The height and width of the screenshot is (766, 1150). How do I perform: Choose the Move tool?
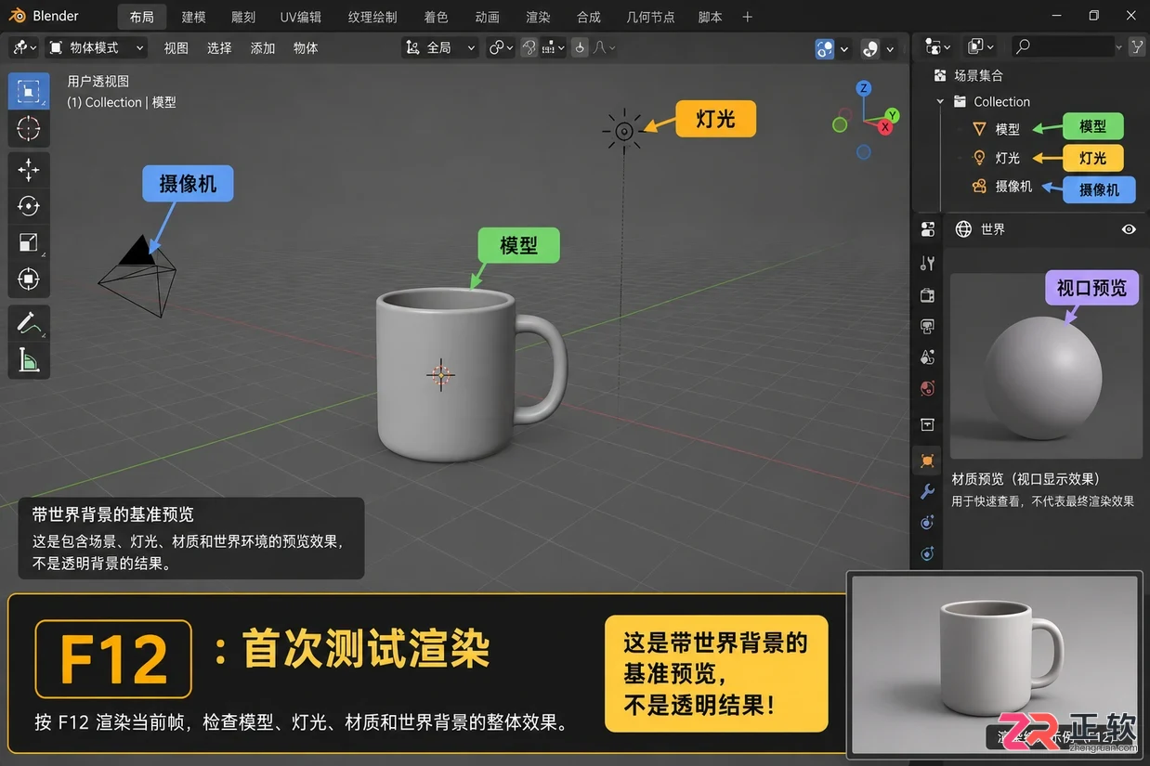[29, 170]
